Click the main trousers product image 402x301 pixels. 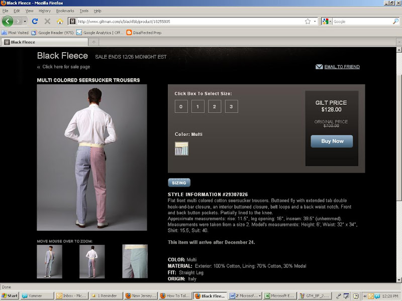click(92, 158)
